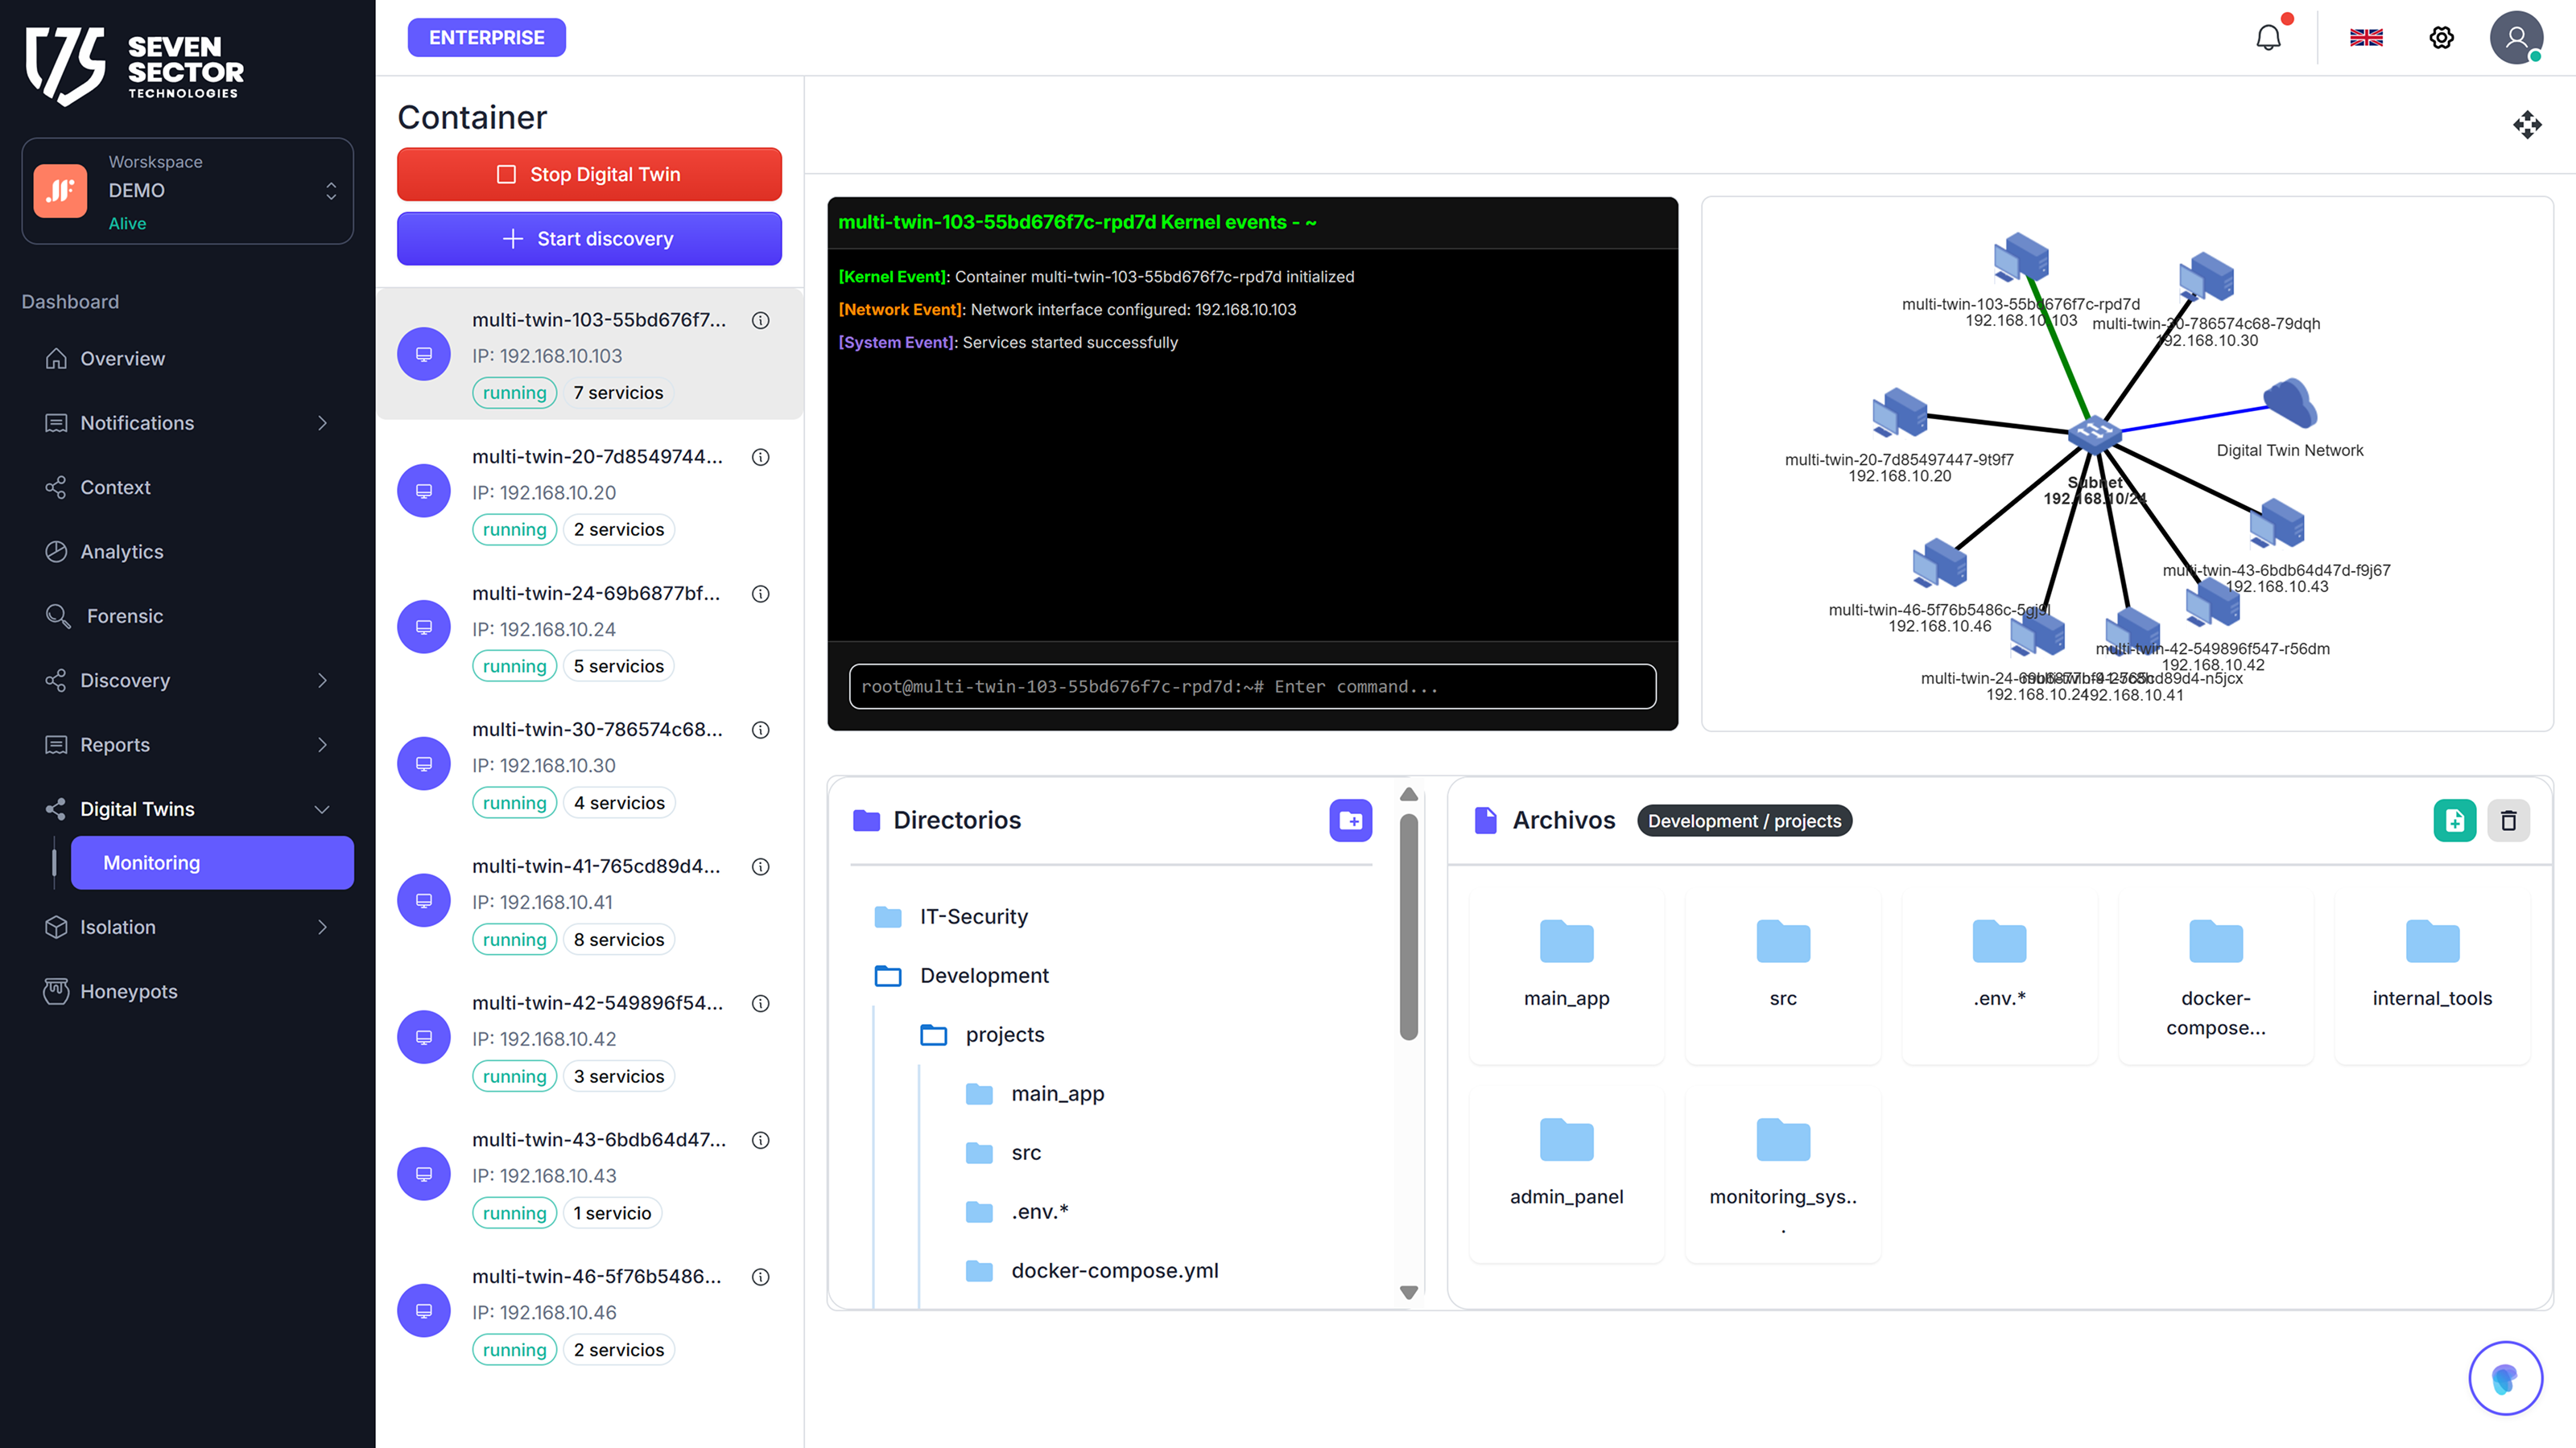Click the trash delete icon in Archivos

(2508, 821)
